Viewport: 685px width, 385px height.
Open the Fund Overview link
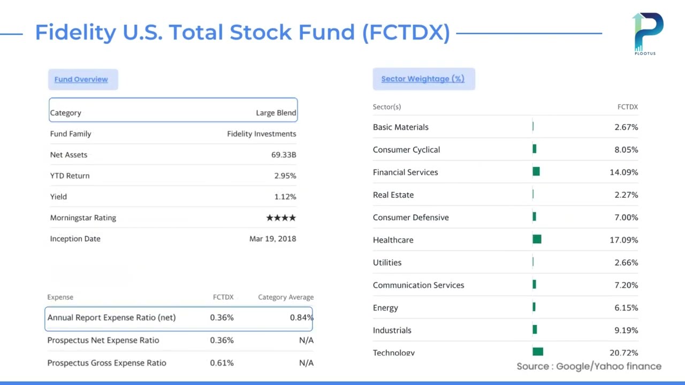coord(81,79)
